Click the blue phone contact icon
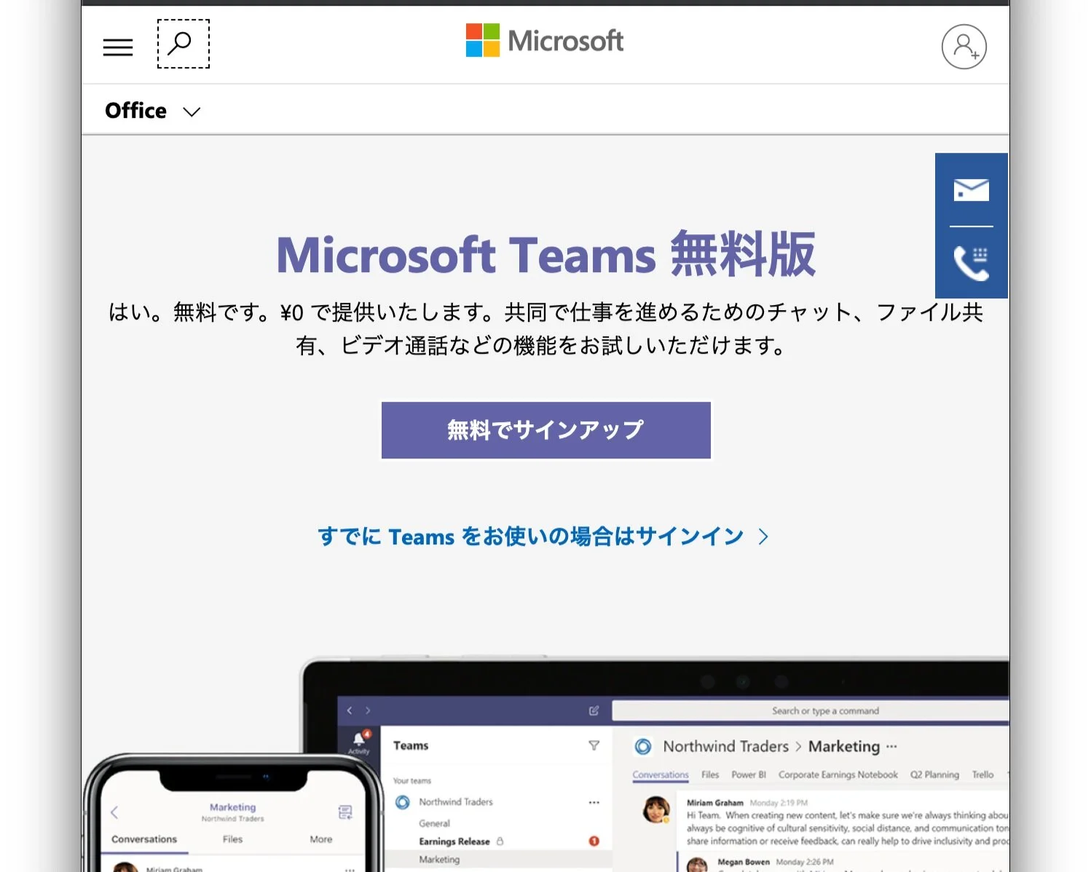Viewport: 1091px width, 872px height. coord(969,262)
